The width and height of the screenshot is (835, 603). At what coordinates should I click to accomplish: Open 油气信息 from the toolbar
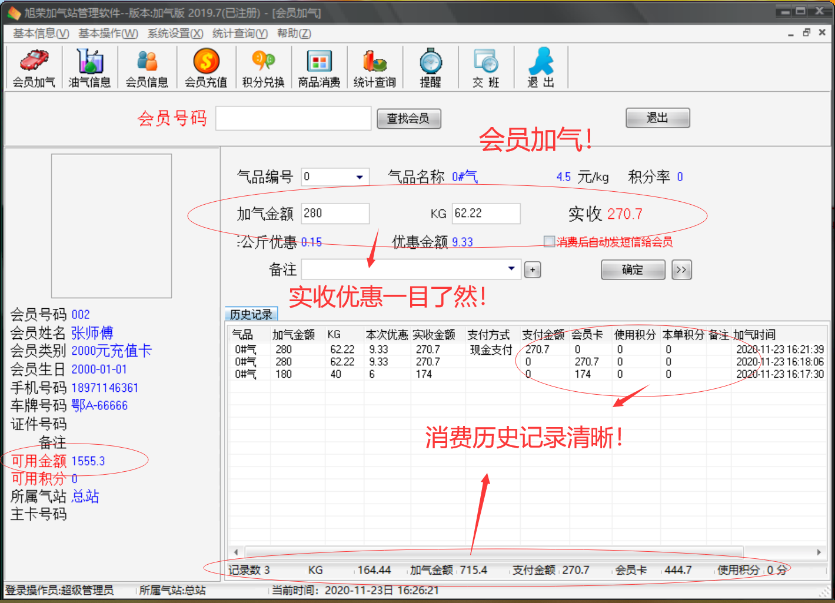(89, 66)
